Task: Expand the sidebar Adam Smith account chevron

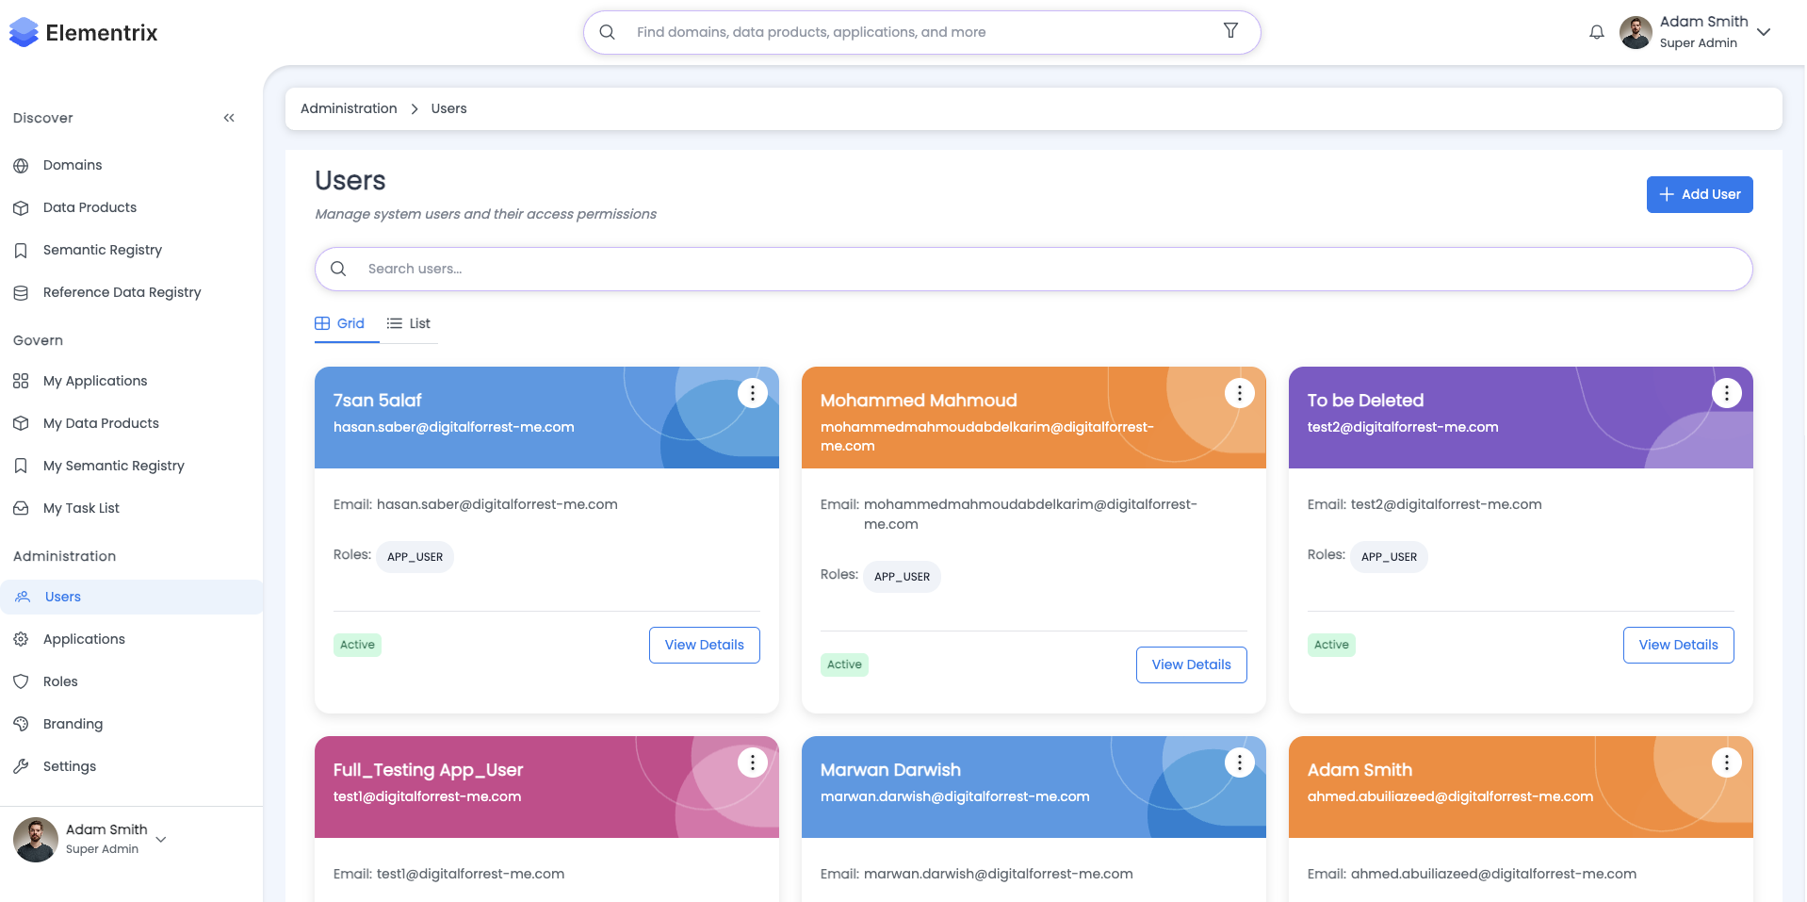Action: 161,839
